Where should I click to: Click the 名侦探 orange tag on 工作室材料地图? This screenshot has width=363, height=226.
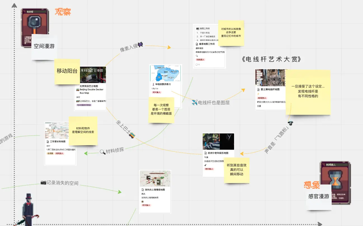pos(50,154)
